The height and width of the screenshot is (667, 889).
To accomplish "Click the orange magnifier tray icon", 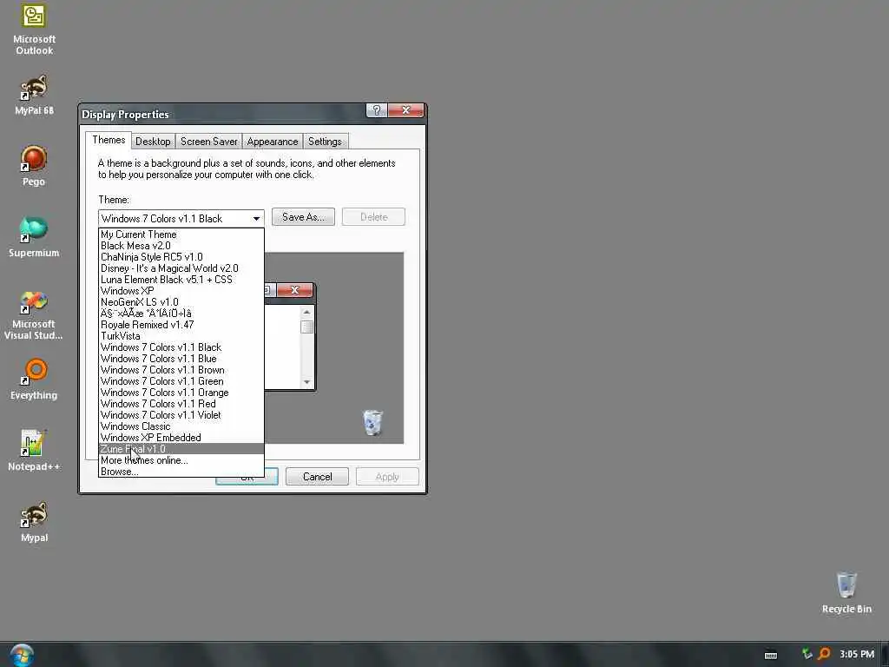I will 824,654.
